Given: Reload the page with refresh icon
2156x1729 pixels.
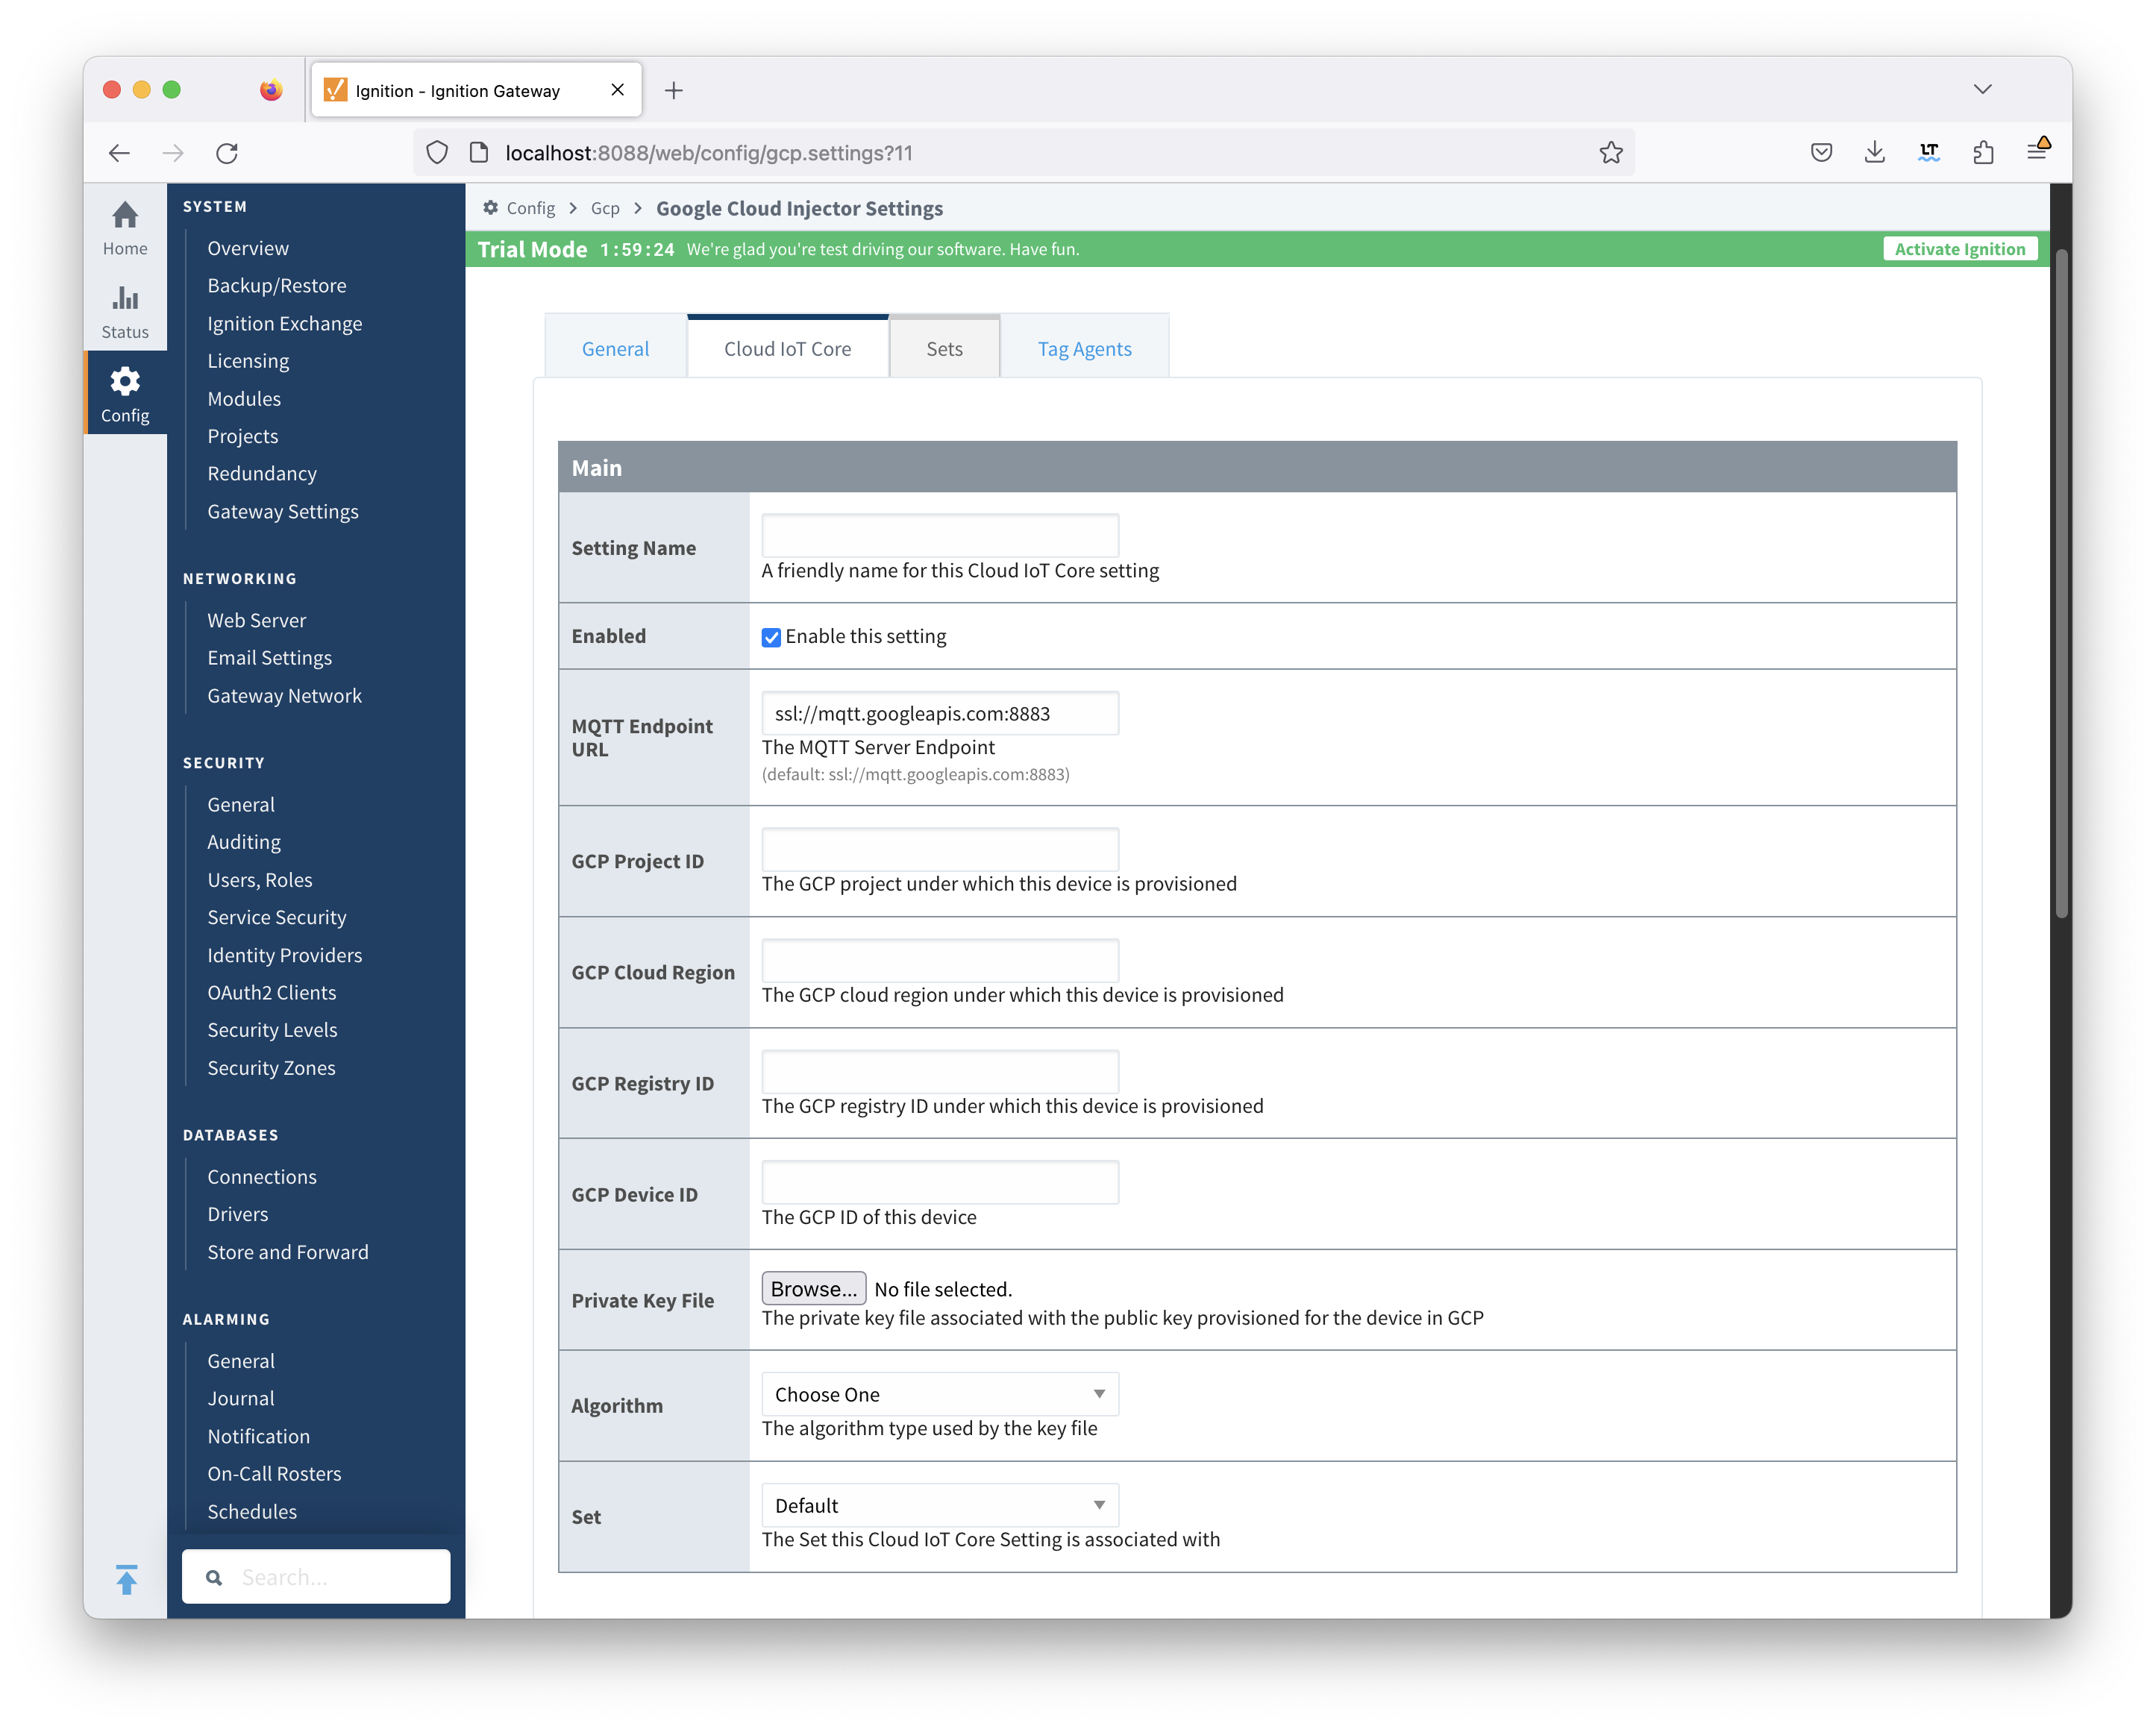Looking at the screenshot, I should [x=227, y=153].
